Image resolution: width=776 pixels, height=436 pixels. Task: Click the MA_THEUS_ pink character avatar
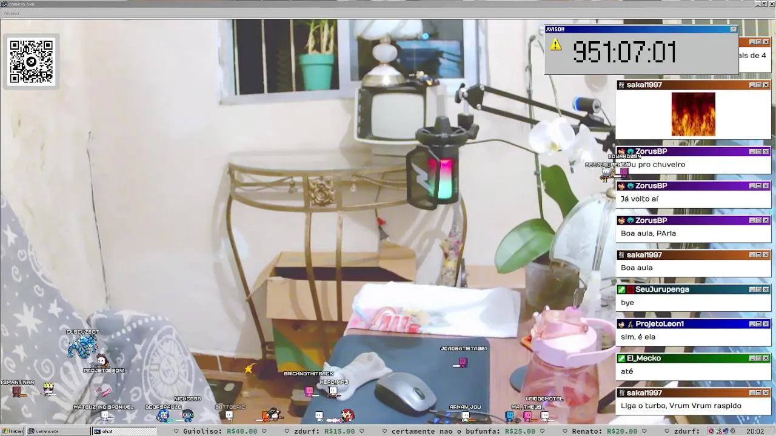click(527, 416)
